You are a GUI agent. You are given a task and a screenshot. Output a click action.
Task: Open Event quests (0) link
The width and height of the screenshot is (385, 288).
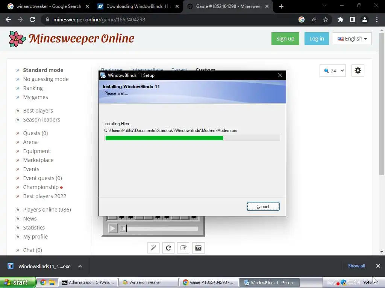pos(42,178)
